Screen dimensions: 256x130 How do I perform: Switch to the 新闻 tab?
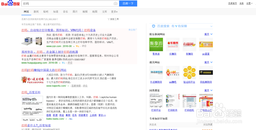click(x=36, y=11)
